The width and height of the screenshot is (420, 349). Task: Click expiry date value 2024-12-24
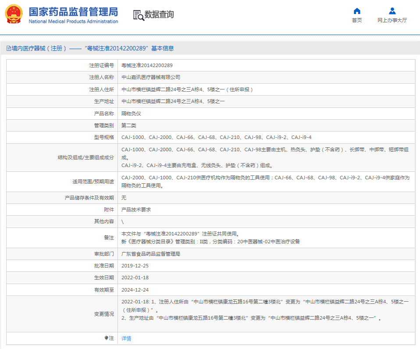coord(135,290)
